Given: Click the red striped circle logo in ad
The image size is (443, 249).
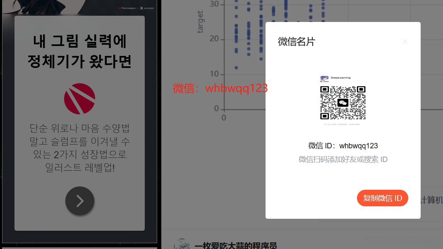Looking at the screenshot, I should [80, 99].
